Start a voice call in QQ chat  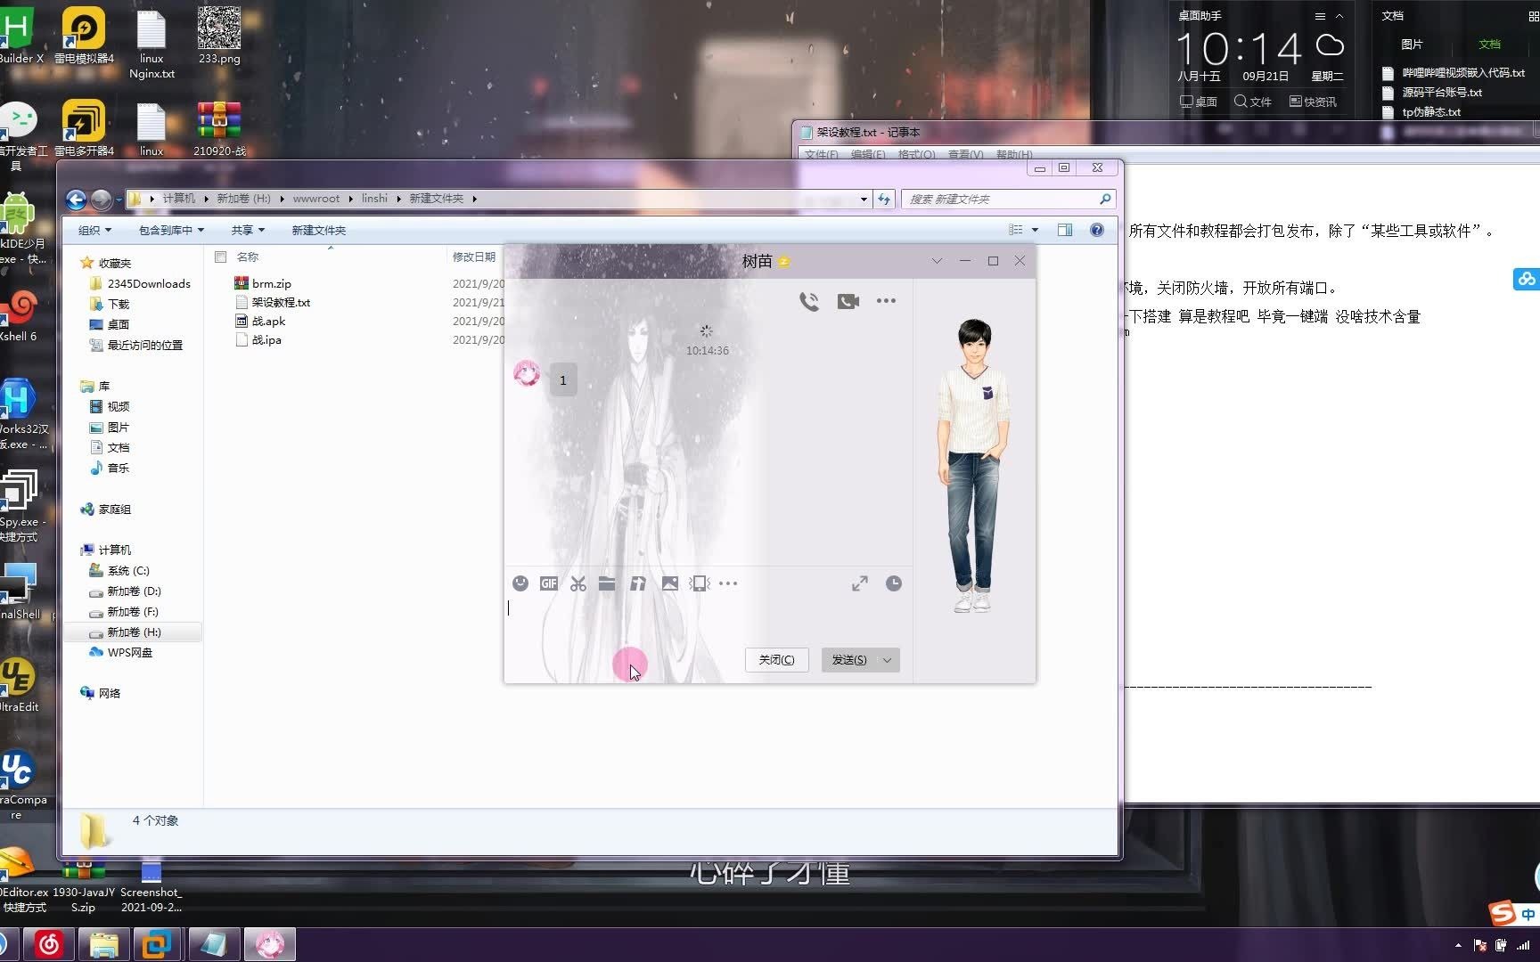[x=809, y=301]
